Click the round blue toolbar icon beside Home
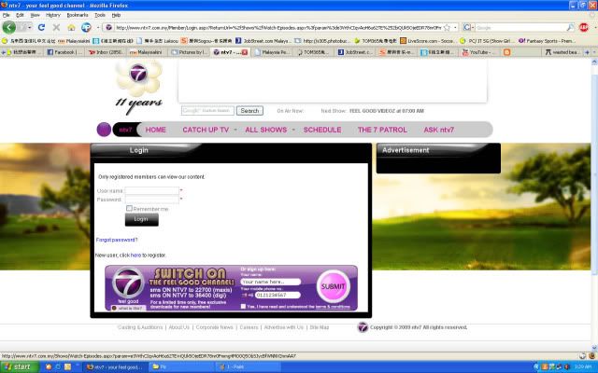Viewport: 598px width, 373px height. point(86,27)
